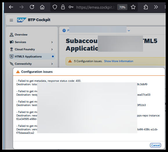The height and width of the screenshot is (152, 168).
Task: Bookmark this page with the star icon
Action: tap(133, 7)
